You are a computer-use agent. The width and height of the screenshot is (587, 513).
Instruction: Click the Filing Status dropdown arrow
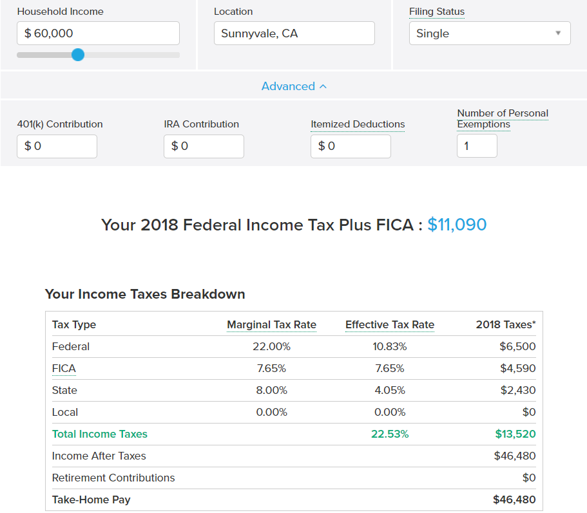[558, 33]
